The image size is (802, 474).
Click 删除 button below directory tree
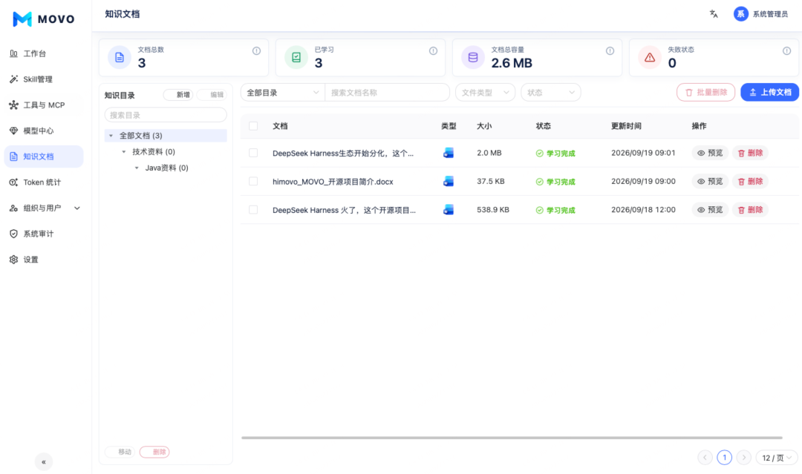[154, 452]
